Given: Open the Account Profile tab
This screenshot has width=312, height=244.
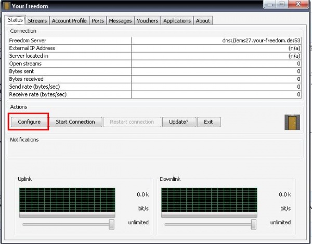Looking at the screenshot, I should coord(69,20).
